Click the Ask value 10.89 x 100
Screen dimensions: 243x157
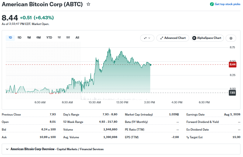point(48,137)
